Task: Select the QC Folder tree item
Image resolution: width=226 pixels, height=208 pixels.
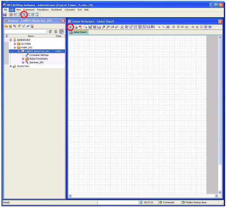Action: coord(26,44)
